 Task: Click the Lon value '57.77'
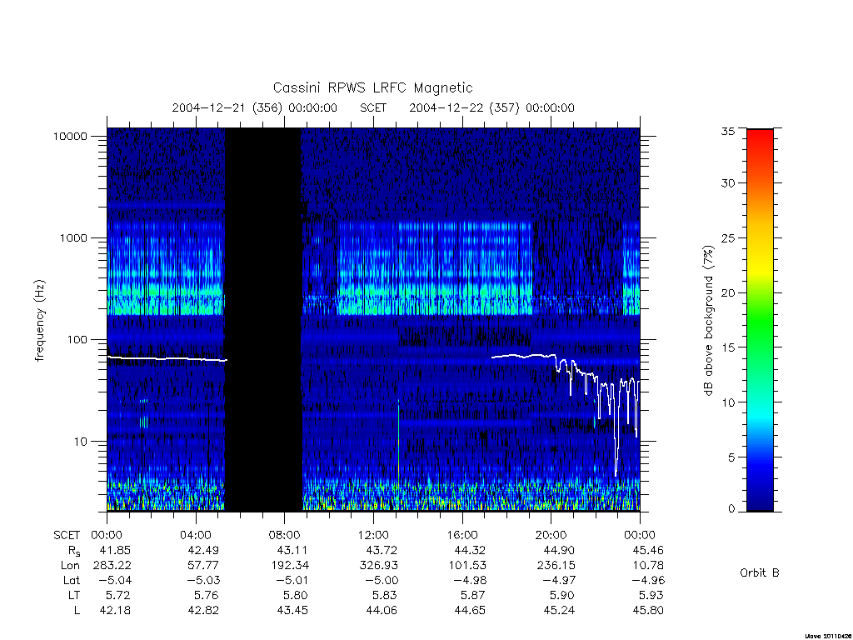203,566
